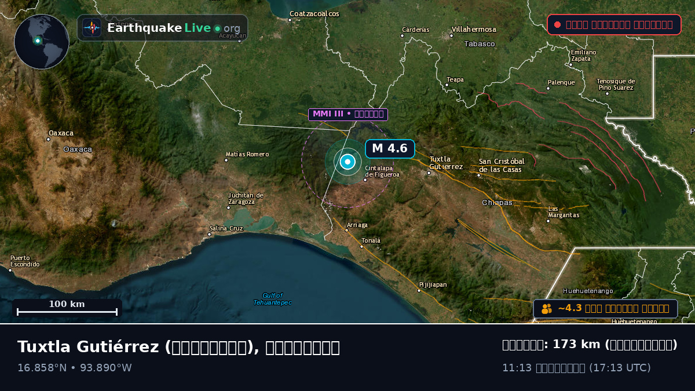The height and width of the screenshot is (391, 695).
Task: Click the Chiapas state label
Action: click(497, 203)
